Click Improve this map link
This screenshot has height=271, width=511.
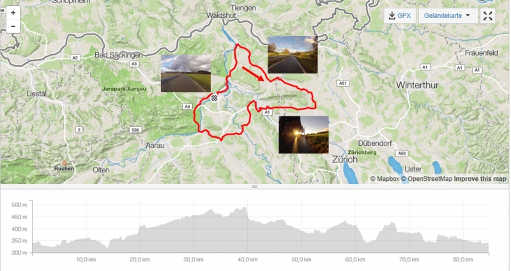480,179
